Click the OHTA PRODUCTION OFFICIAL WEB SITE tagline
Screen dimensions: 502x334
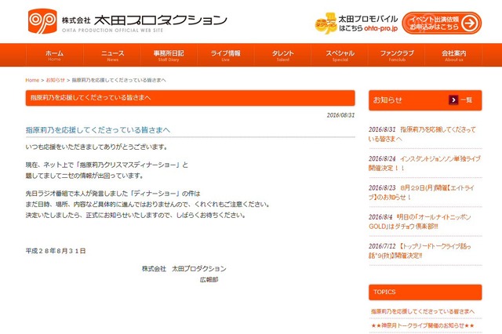click(x=112, y=31)
